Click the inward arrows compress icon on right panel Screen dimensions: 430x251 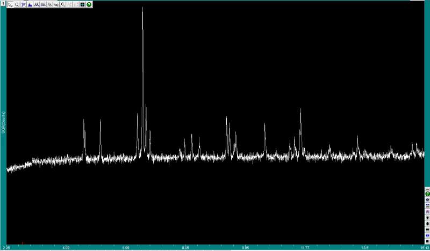click(427, 205)
